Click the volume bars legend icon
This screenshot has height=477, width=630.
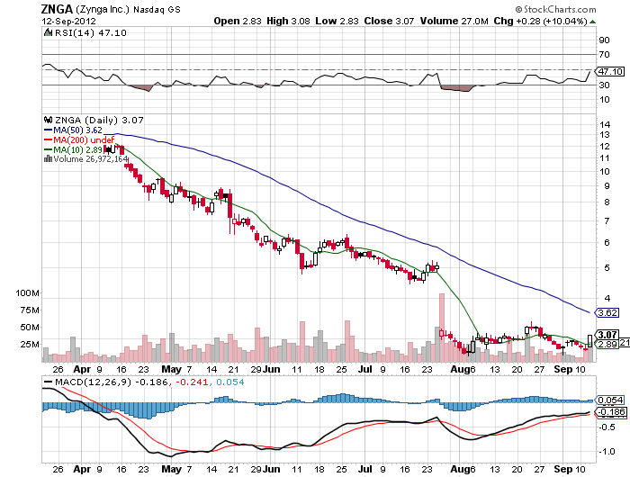pyautogui.click(x=48, y=158)
